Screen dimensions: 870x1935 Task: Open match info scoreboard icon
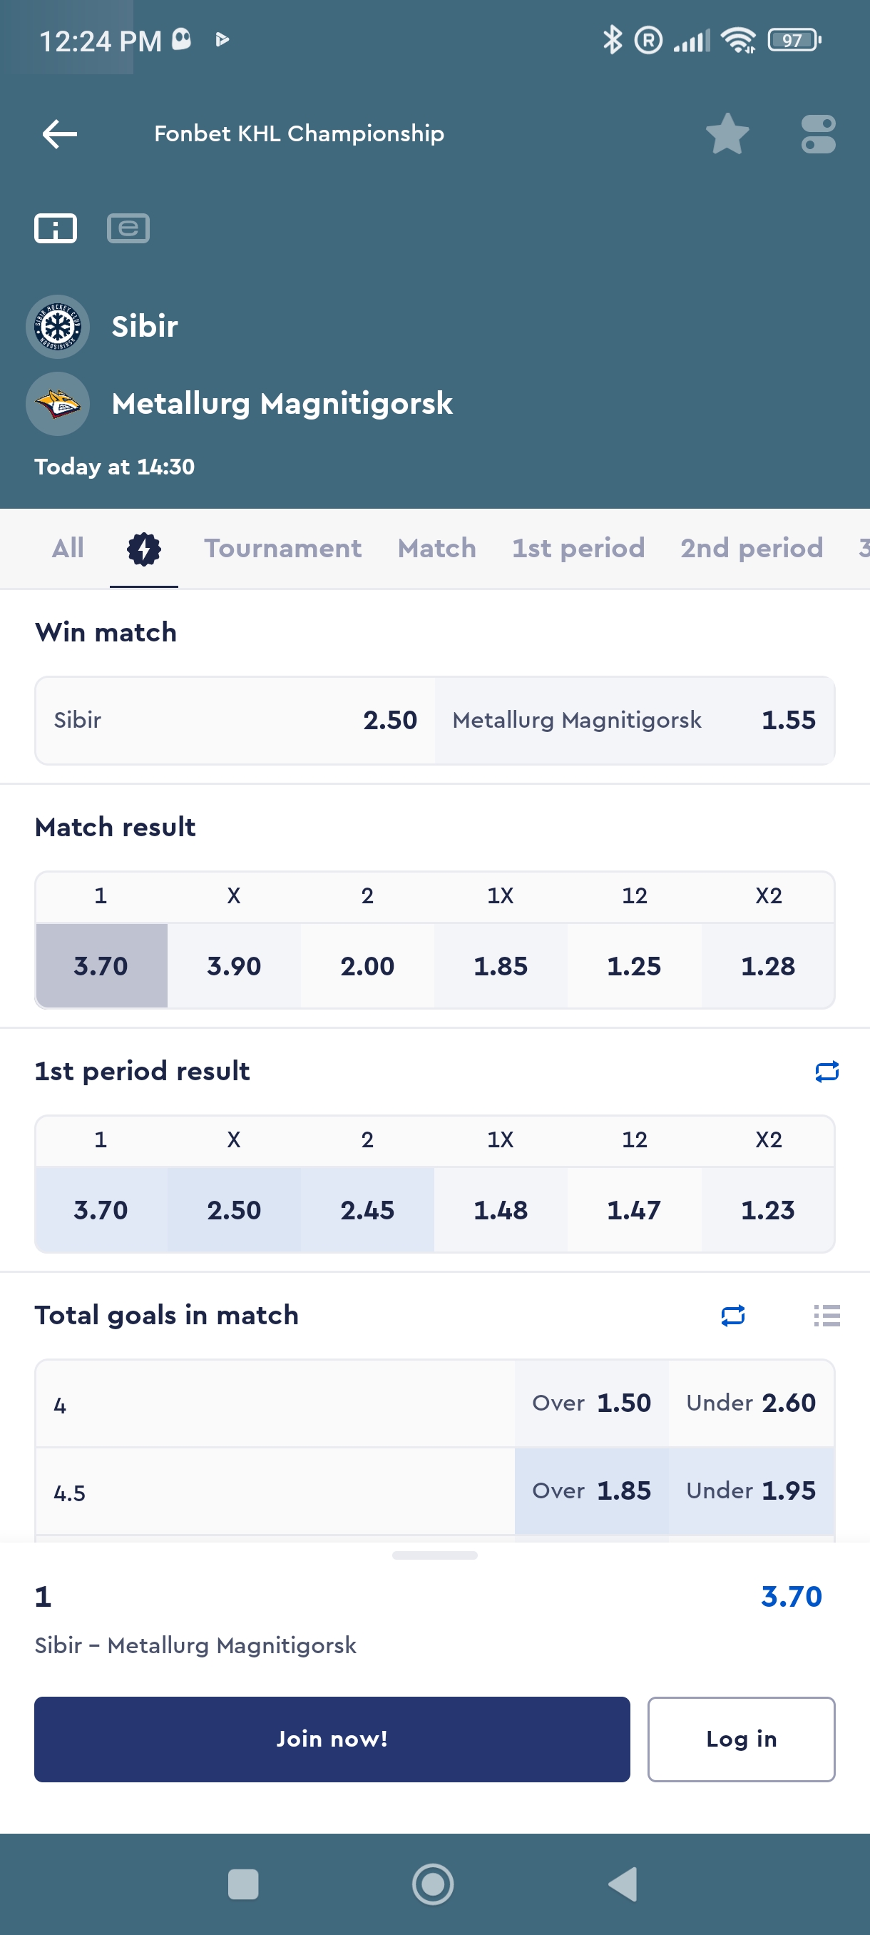click(x=56, y=228)
